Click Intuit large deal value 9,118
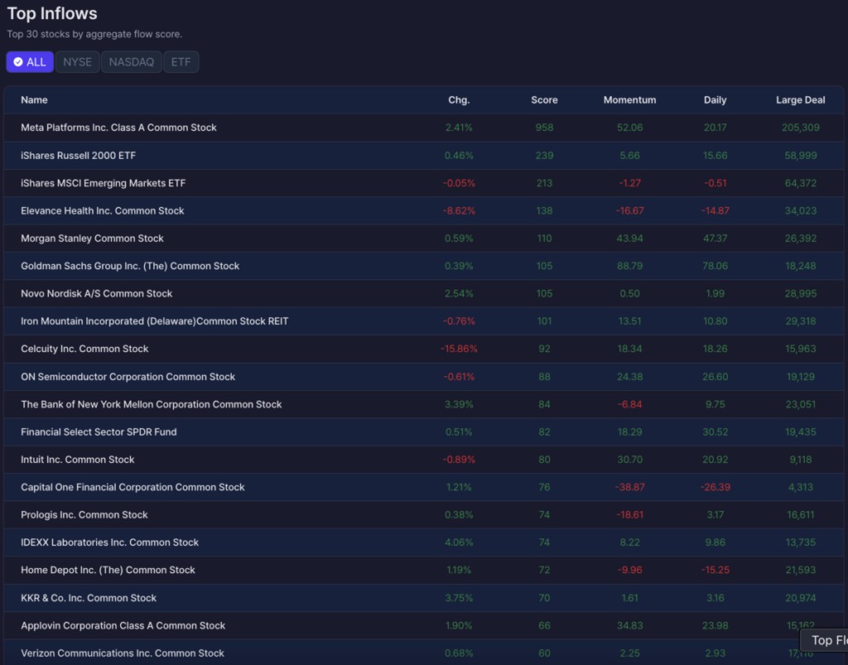The height and width of the screenshot is (665, 848). point(801,459)
